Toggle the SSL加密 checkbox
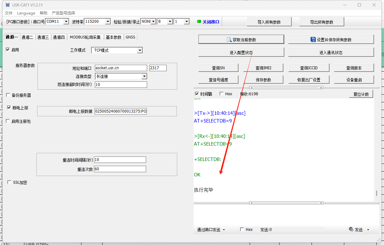Screen dimensions: 384x245 pos(9,182)
